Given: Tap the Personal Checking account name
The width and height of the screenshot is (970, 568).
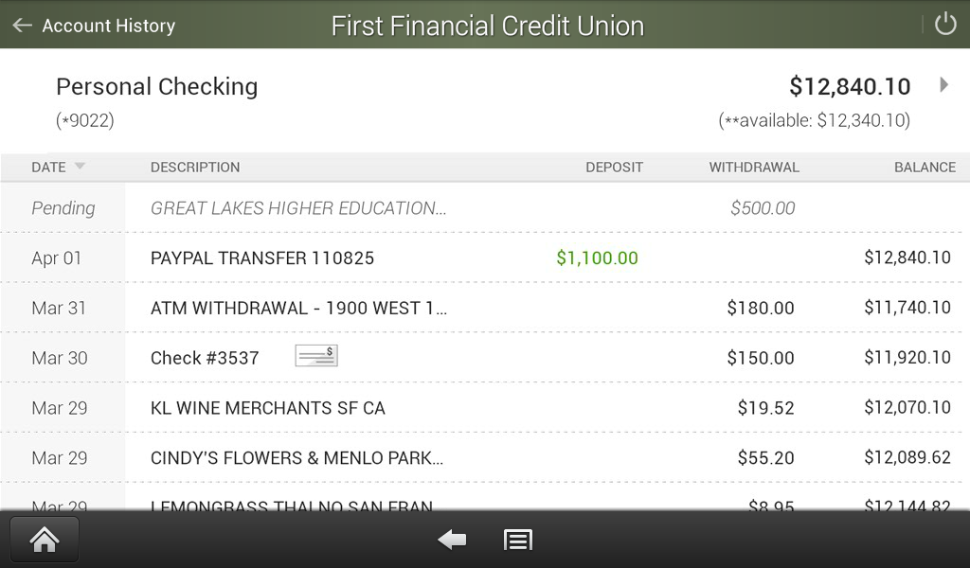Looking at the screenshot, I should pyautogui.click(x=156, y=86).
